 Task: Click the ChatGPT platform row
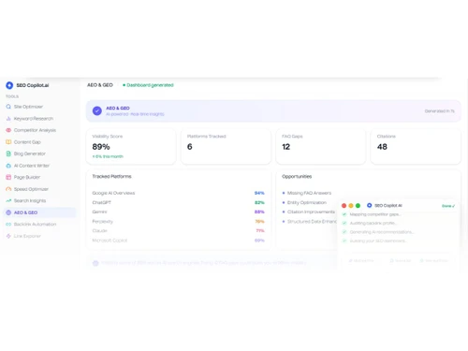[x=179, y=202]
